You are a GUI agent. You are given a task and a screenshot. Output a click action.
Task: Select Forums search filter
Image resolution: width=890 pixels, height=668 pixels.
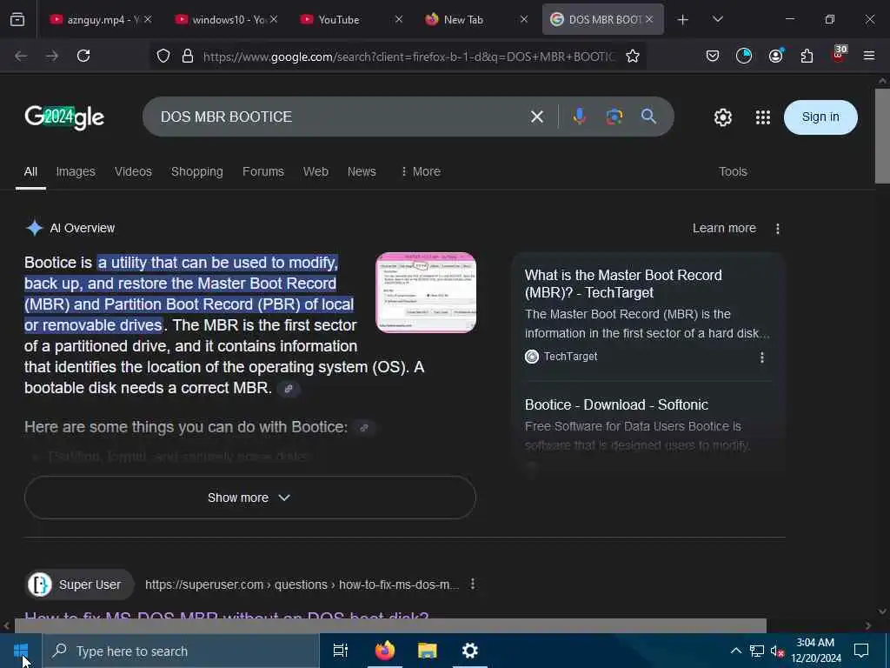click(262, 171)
